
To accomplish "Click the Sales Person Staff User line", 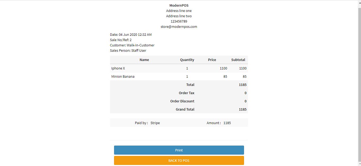I will tap(128, 51).
